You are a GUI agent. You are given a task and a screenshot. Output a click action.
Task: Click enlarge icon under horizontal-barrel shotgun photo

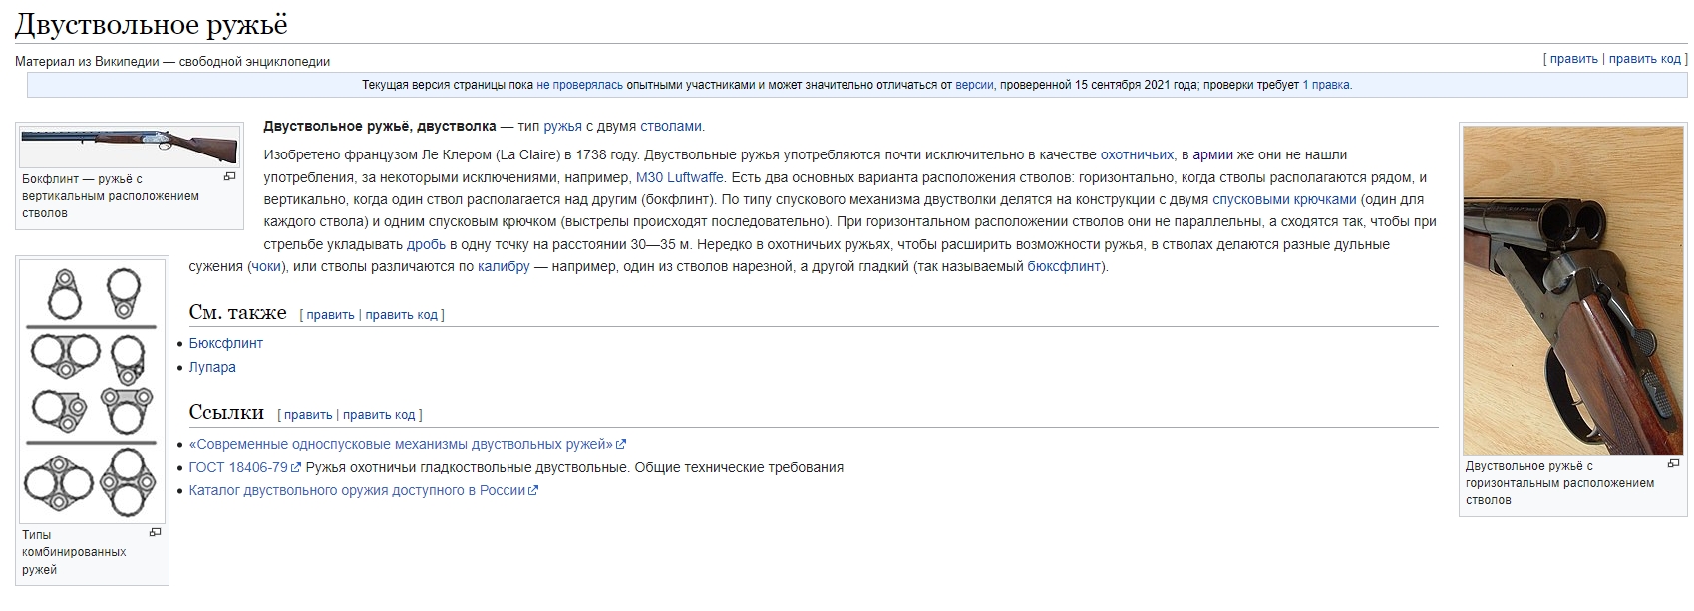(1673, 463)
